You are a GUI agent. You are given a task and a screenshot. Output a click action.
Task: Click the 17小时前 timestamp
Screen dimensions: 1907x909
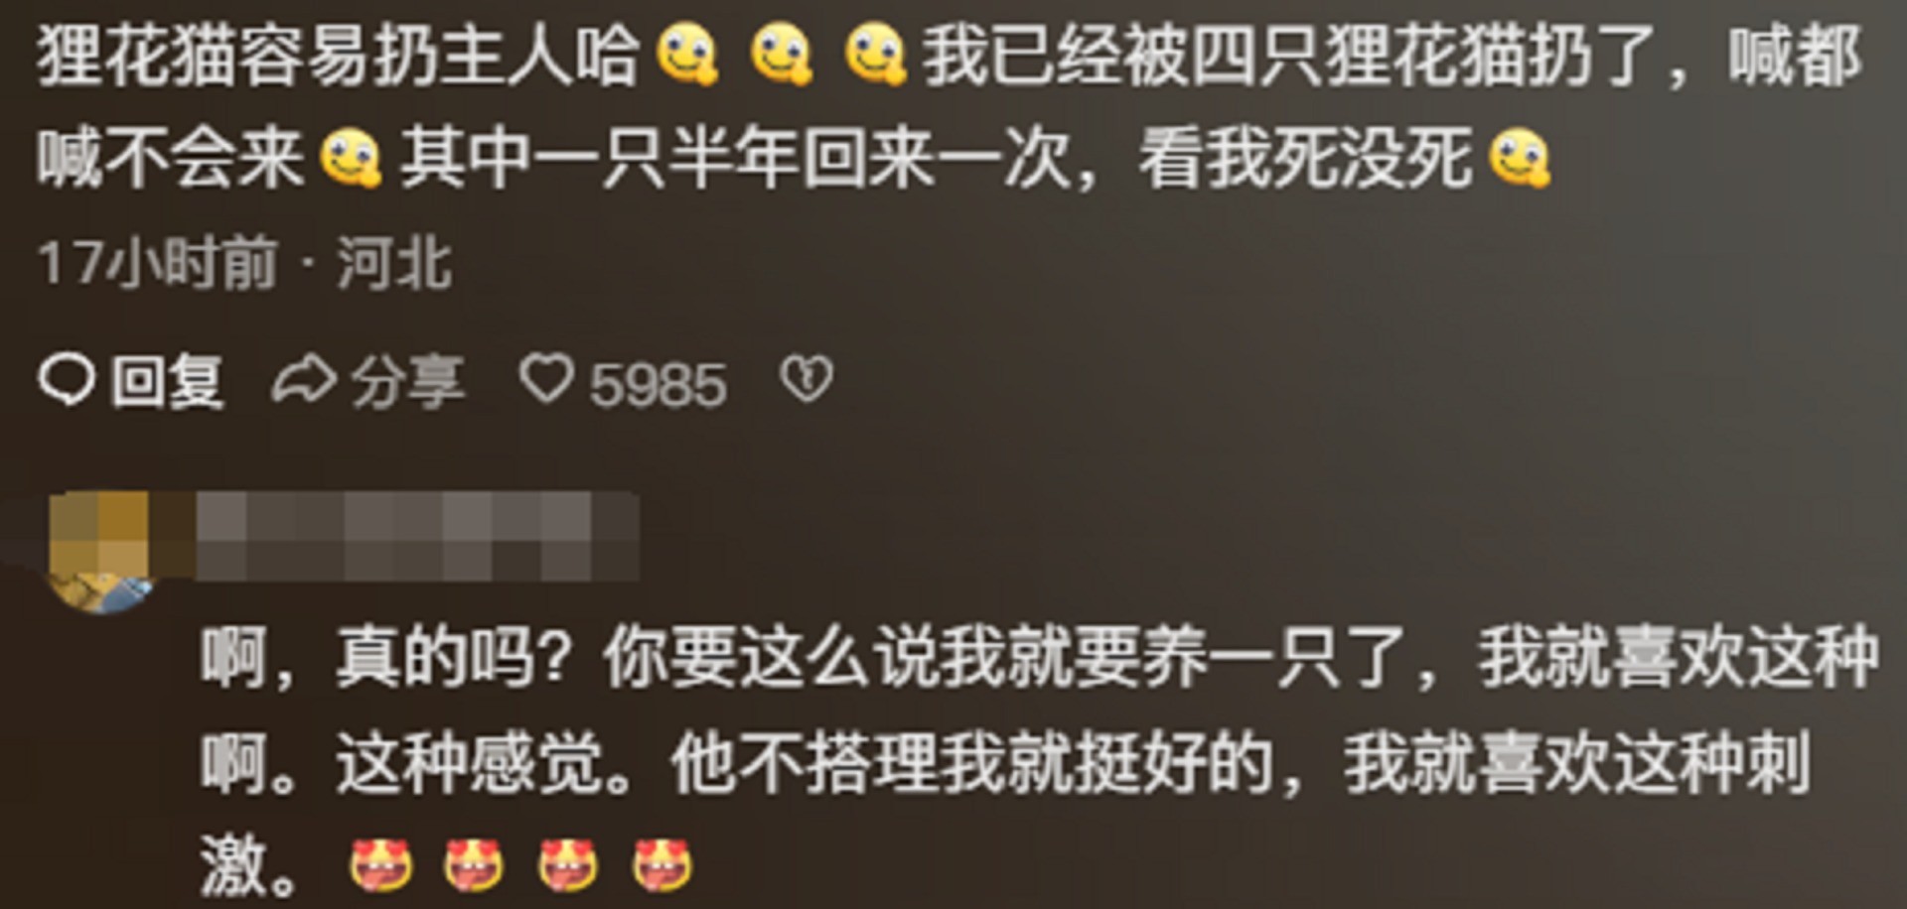(156, 264)
